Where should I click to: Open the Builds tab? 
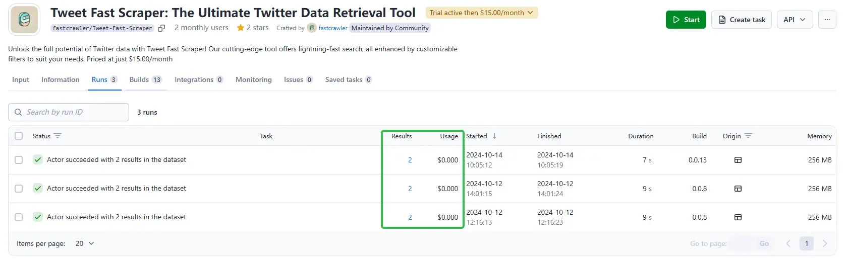click(145, 79)
